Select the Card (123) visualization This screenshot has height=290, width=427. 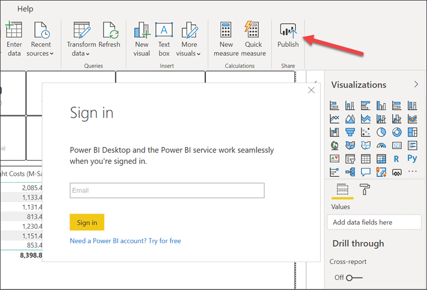397,145
